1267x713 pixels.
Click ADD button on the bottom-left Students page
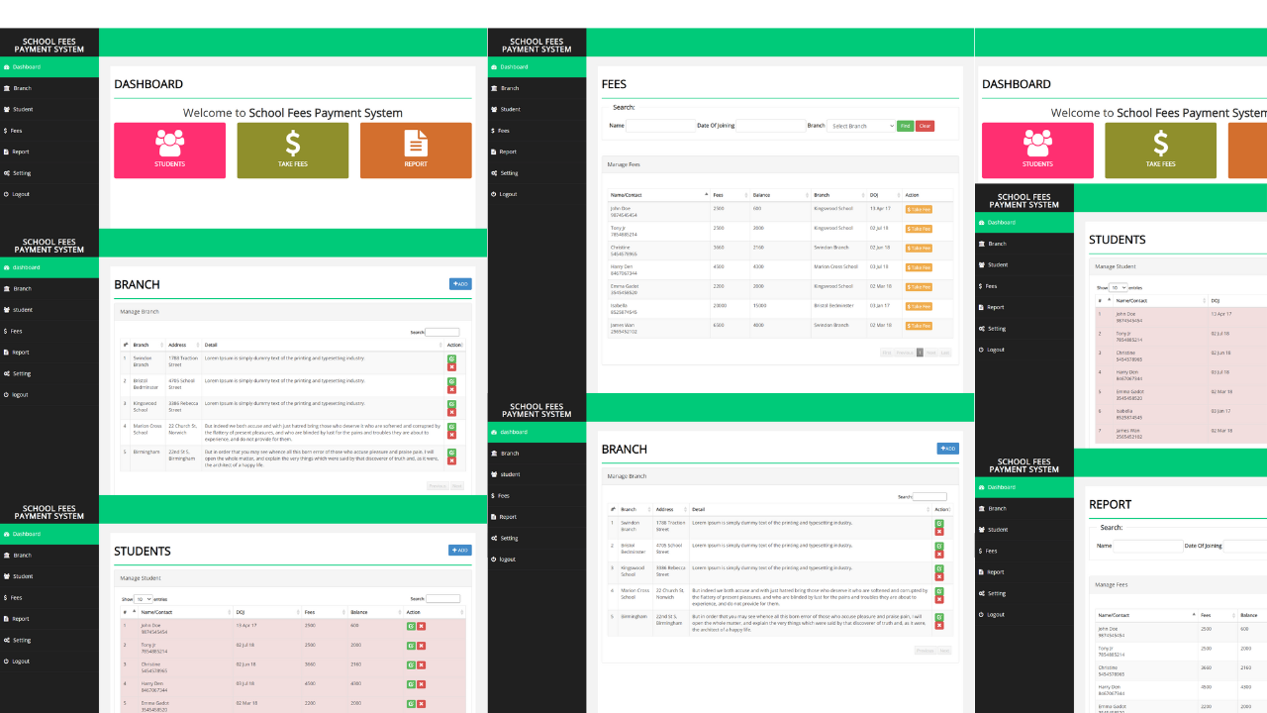tap(460, 551)
